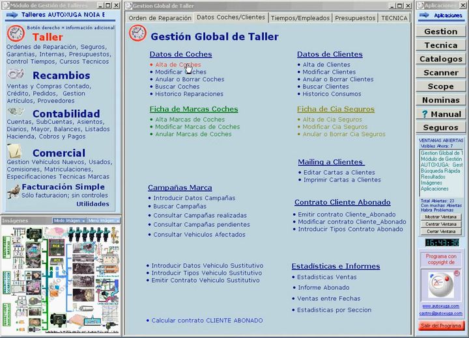Open the Catalogos button

coord(440,59)
